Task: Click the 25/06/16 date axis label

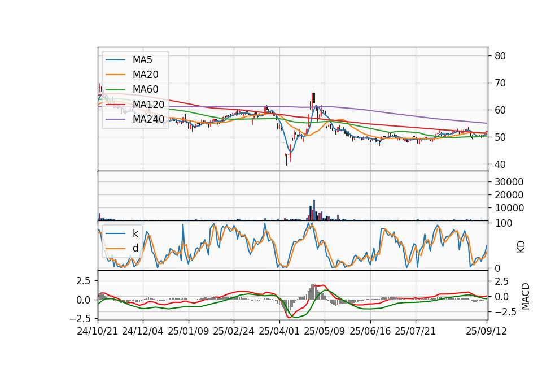Action: 370,332
